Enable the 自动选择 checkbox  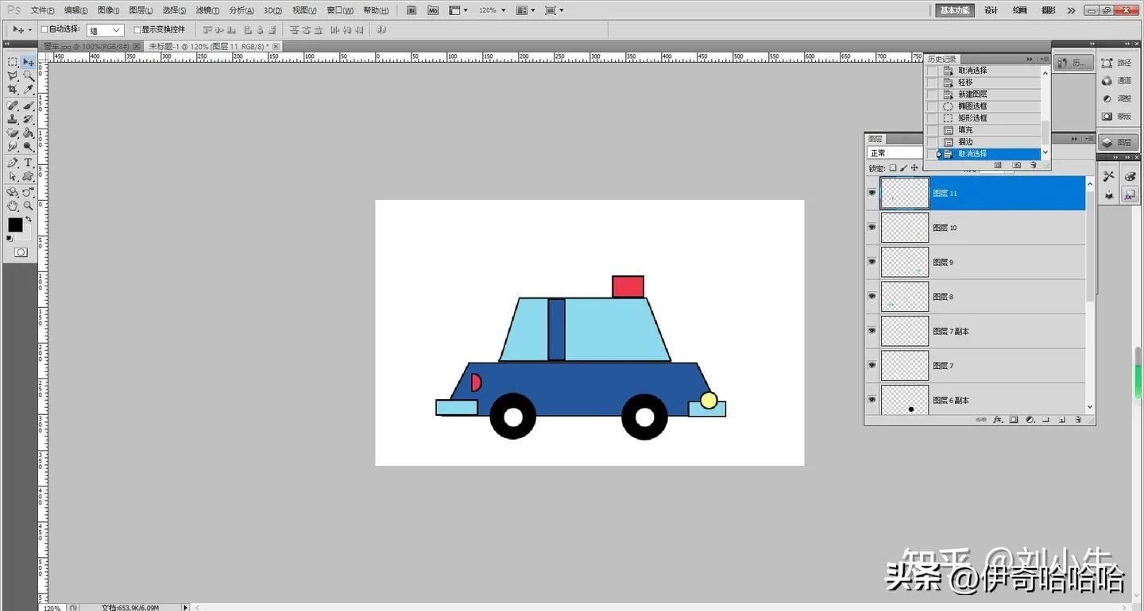(x=45, y=29)
